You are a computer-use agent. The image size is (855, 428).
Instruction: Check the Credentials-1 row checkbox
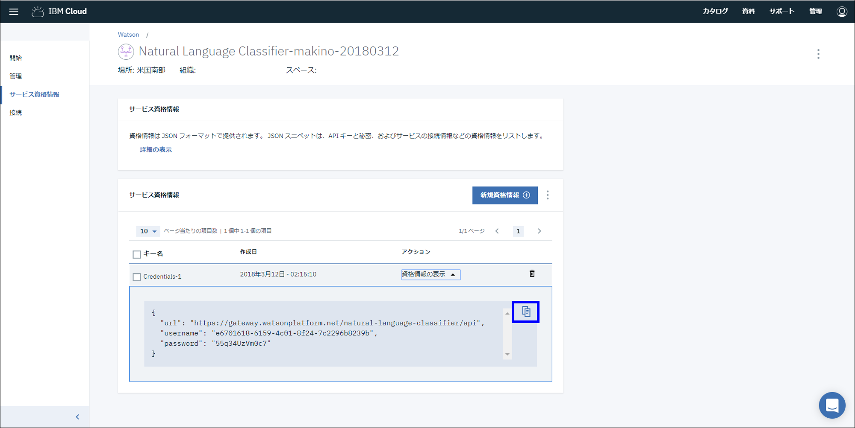[137, 277]
